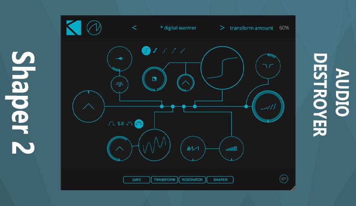Select the trapezoid waveform option
The width and height of the screenshot is (356, 206).
(111, 124)
